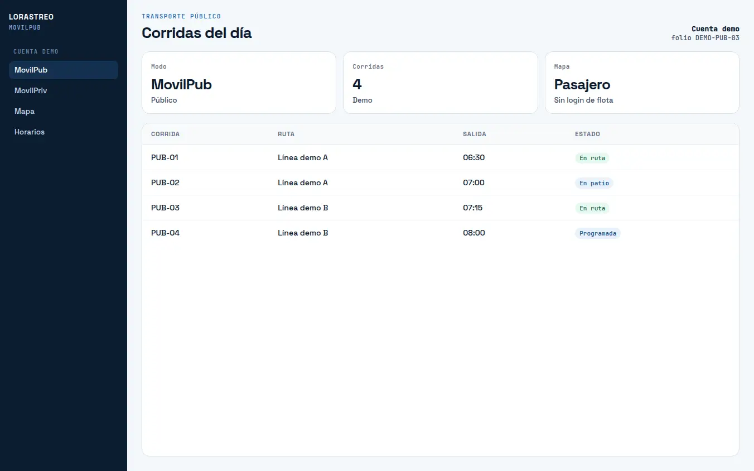This screenshot has height=471, width=754.
Task: Click the 'En ruta' badge for PUB-01
Action: [592, 158]
